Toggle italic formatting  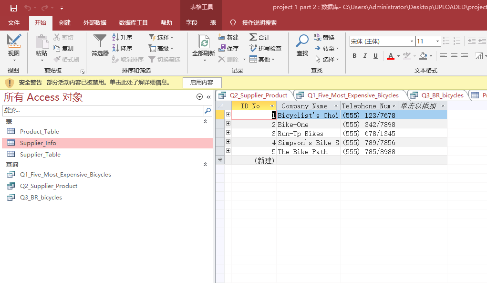point(365,56)
